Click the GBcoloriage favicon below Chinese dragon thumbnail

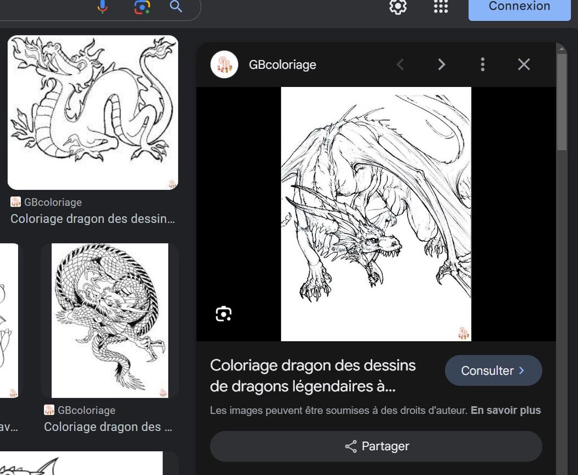pyautogui.click(x=15, y=202)
